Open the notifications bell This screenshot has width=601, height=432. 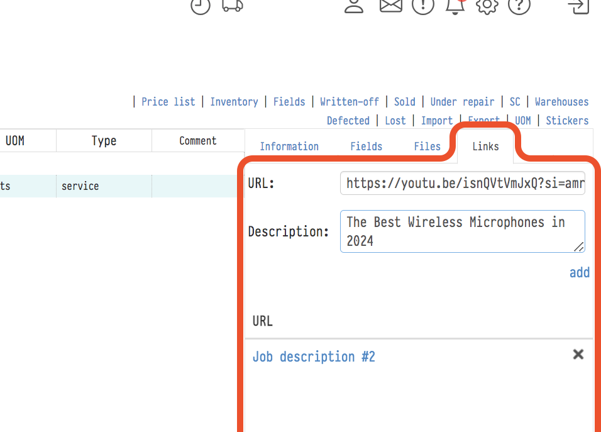(455, 6)
